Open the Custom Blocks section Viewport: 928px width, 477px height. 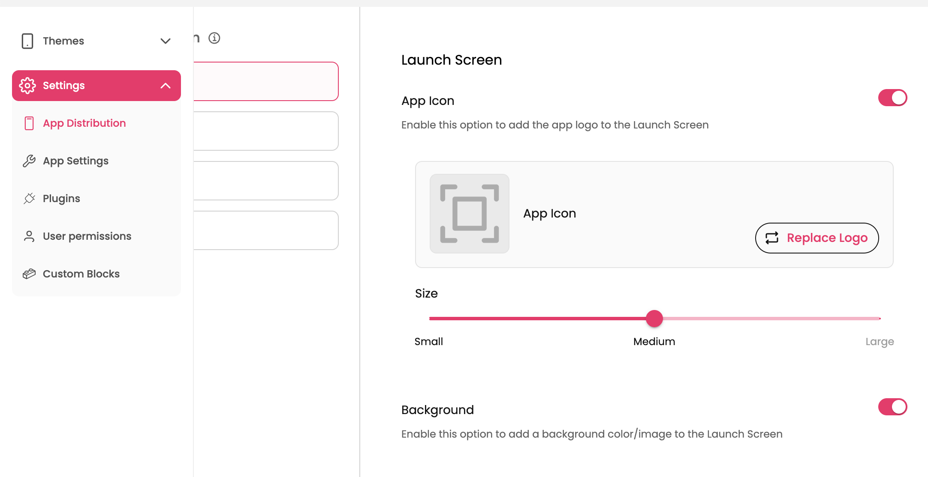(x=81, y=274)
